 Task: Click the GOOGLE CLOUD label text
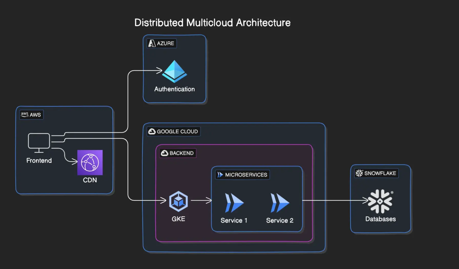click(177, 131)
